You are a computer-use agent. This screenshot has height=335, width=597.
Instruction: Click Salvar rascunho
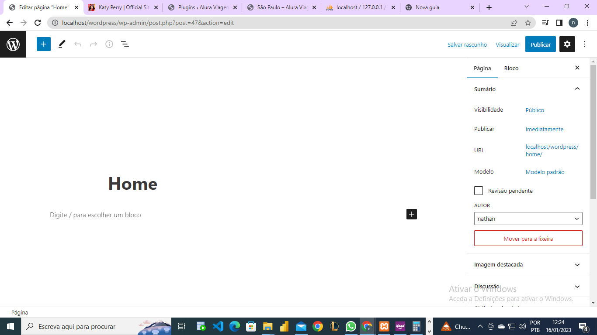point(467,44)
